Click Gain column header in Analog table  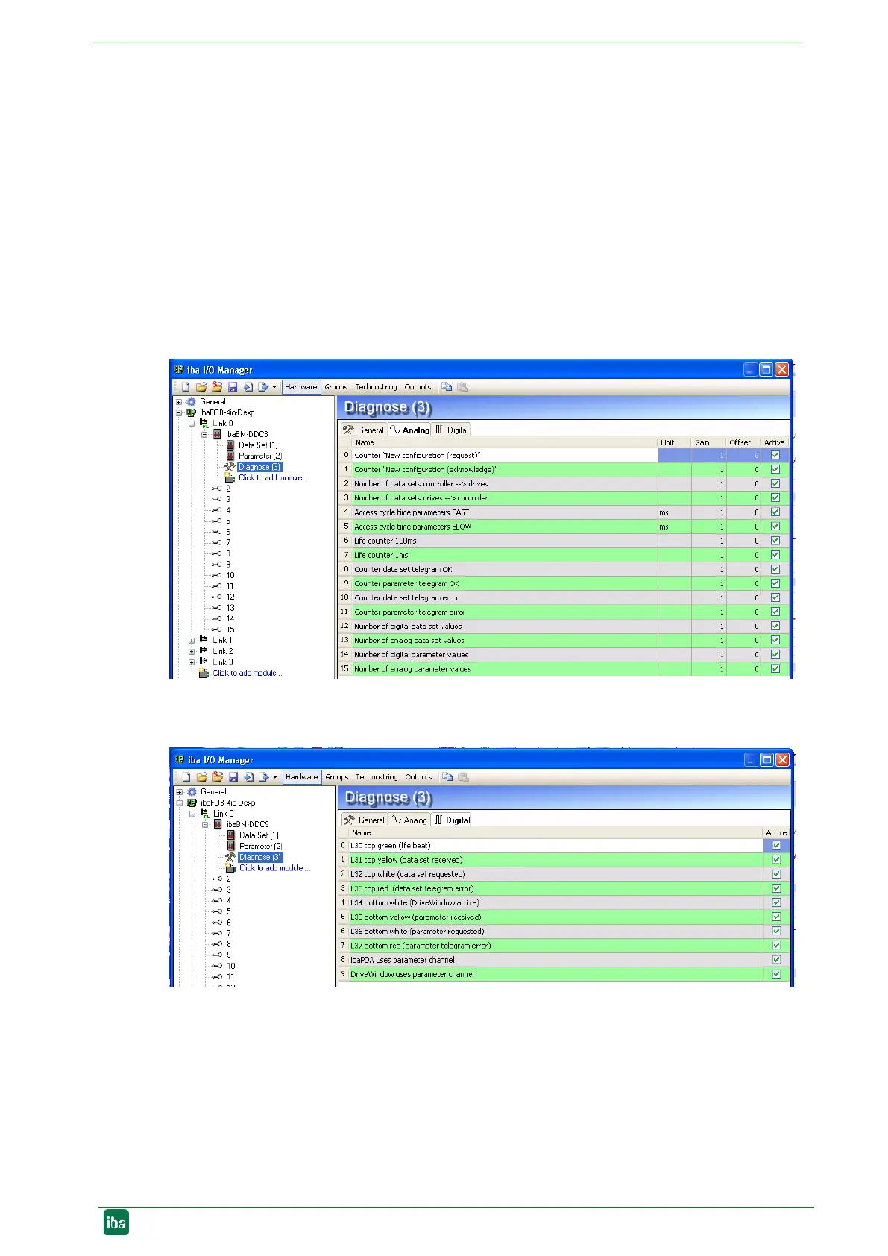[x=708, y=442]
